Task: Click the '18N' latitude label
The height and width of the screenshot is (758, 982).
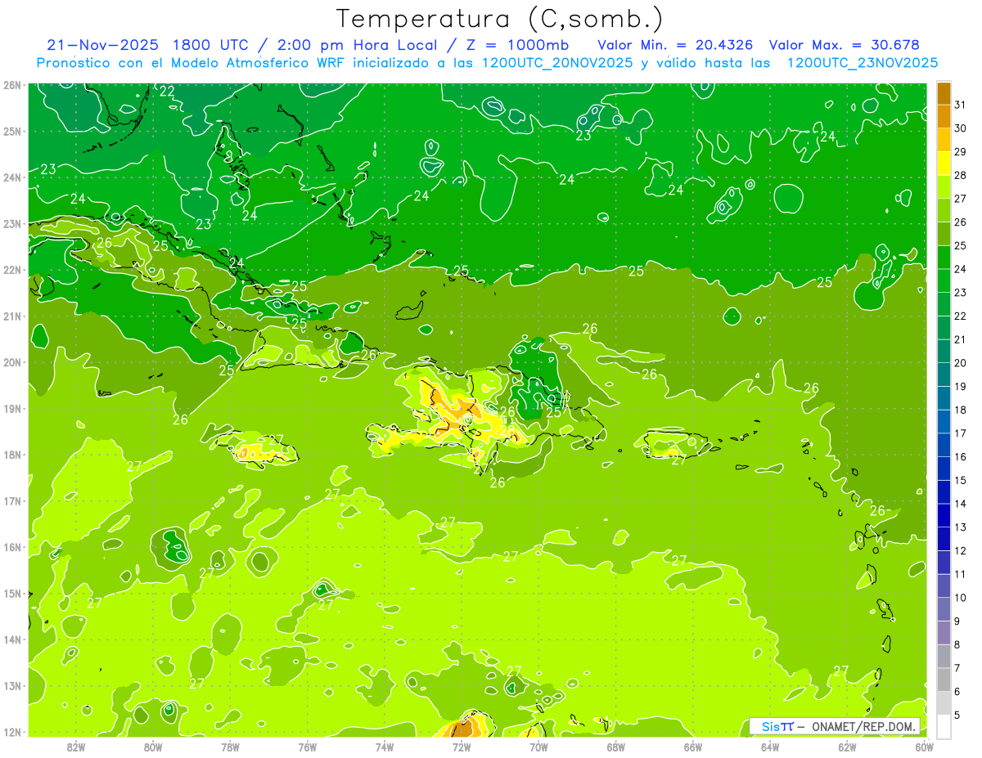Action: coord(11,455)
